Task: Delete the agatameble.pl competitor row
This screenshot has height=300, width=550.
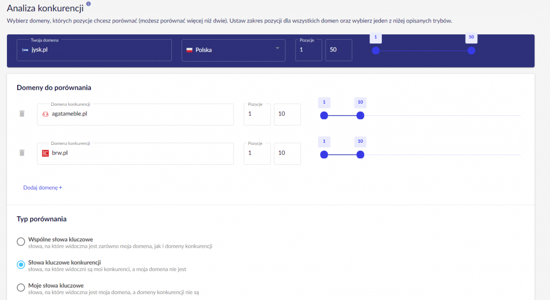Action: click(x=22, y=114)
